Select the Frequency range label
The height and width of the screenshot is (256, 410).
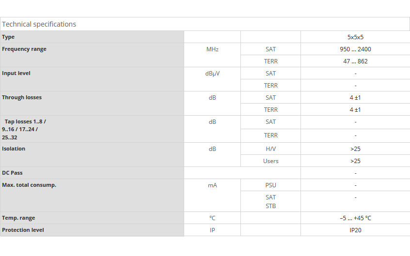(x=24, y=49)
